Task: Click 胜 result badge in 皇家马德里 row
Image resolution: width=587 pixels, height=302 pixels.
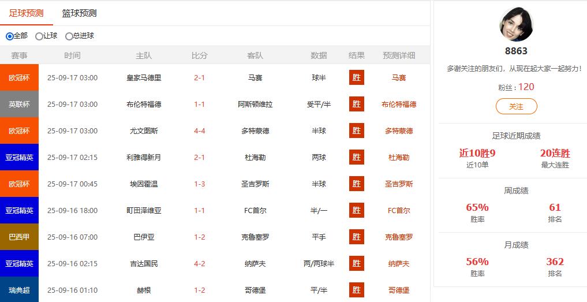Action: (356, 77)
